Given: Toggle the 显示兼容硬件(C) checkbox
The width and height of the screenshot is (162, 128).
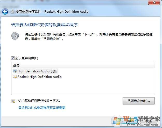Looking at the screenshot, I should coord(13,58).
